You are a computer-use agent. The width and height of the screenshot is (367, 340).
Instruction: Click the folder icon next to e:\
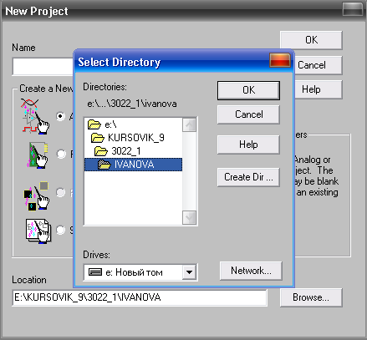pyautogui.click(x=94, y=124)
